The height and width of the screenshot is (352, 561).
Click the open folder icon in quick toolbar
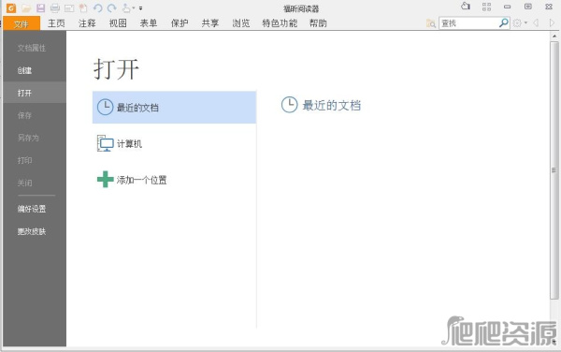(x=26, y=7)
